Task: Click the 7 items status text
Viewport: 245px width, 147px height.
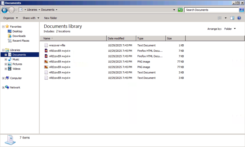Action: pyautogui.click(x=25, y=138)
